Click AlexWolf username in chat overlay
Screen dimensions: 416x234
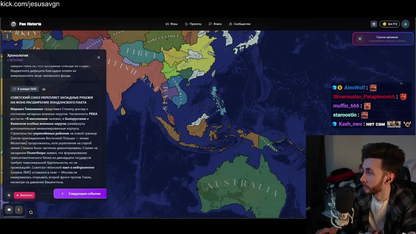coord(354,88)
